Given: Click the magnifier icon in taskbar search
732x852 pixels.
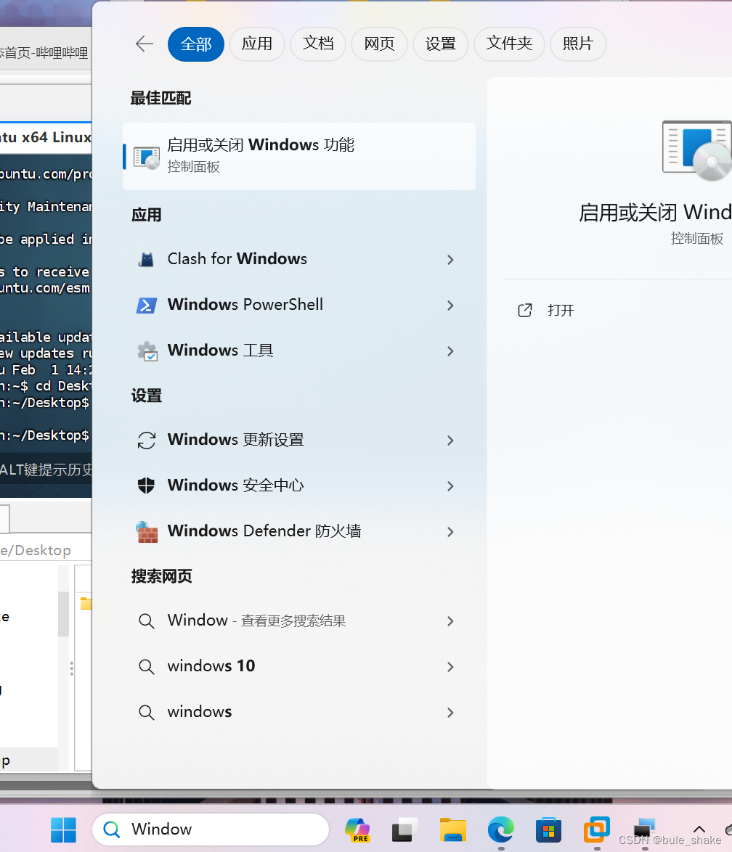Looking at the screenshot, I should coord(112,830).
